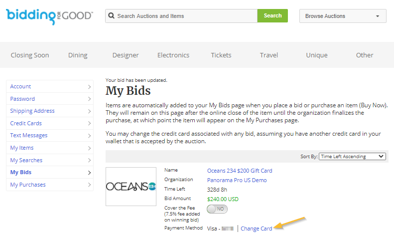Open the Oceans 234 $200 Gift Card link
The width and height of the screenshot is (394, 243).
240,171
